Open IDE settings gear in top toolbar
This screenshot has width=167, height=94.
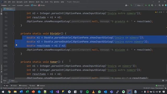pyautogui.click(x=163, y=5)
